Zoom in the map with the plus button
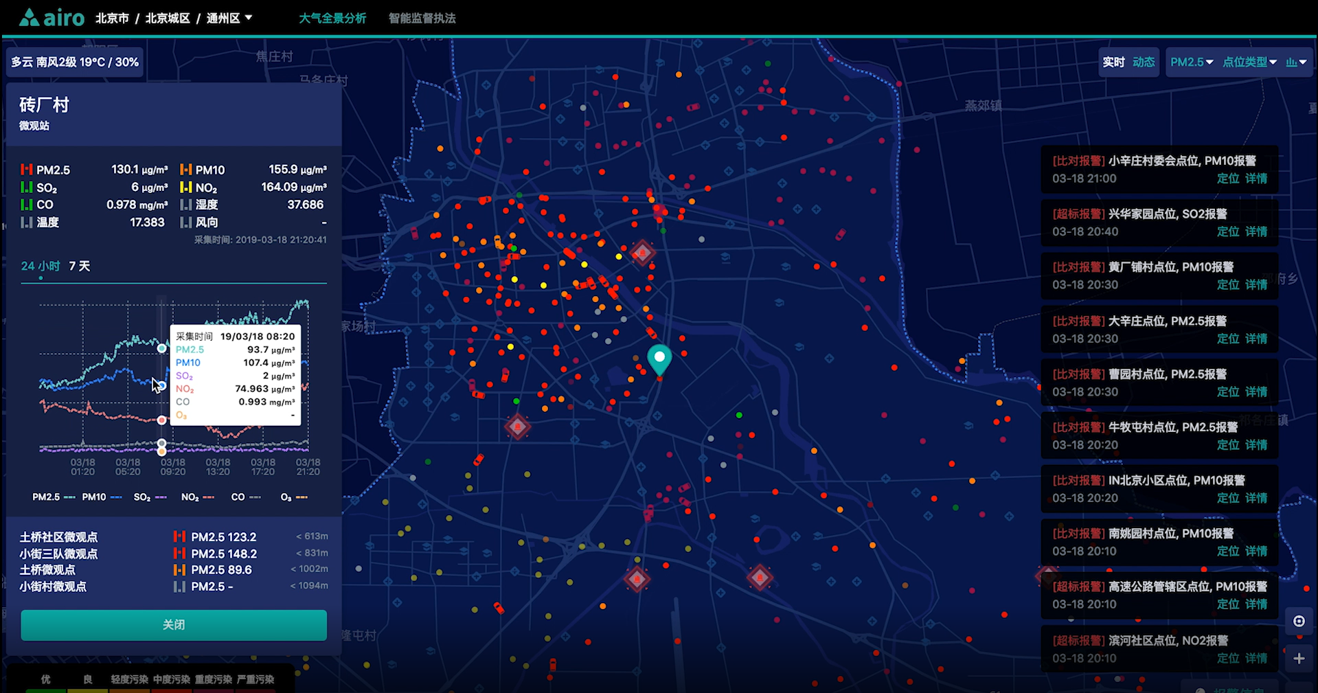The height and width of the screenshot is (693, 1318). 1299,659
